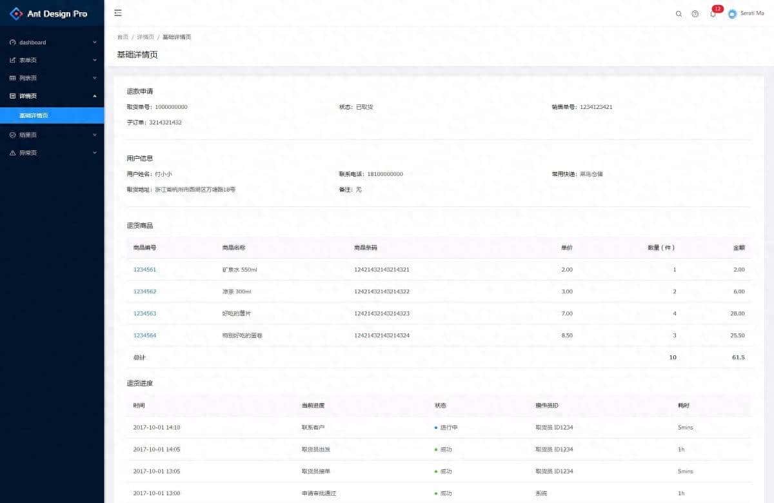Select the 基础详情页 menu item
The width and height of the screenshot is (774, 503).
[x=34, y=115]
